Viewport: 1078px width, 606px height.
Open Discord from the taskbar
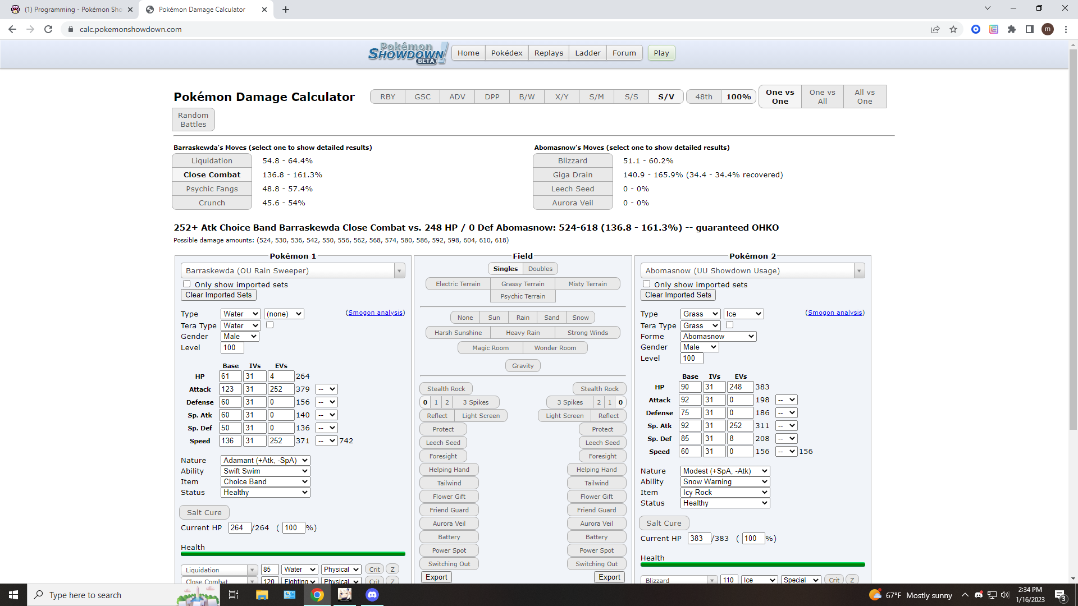click(372, 595)
